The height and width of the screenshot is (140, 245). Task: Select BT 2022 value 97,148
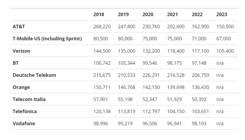(x=199, y=63)
